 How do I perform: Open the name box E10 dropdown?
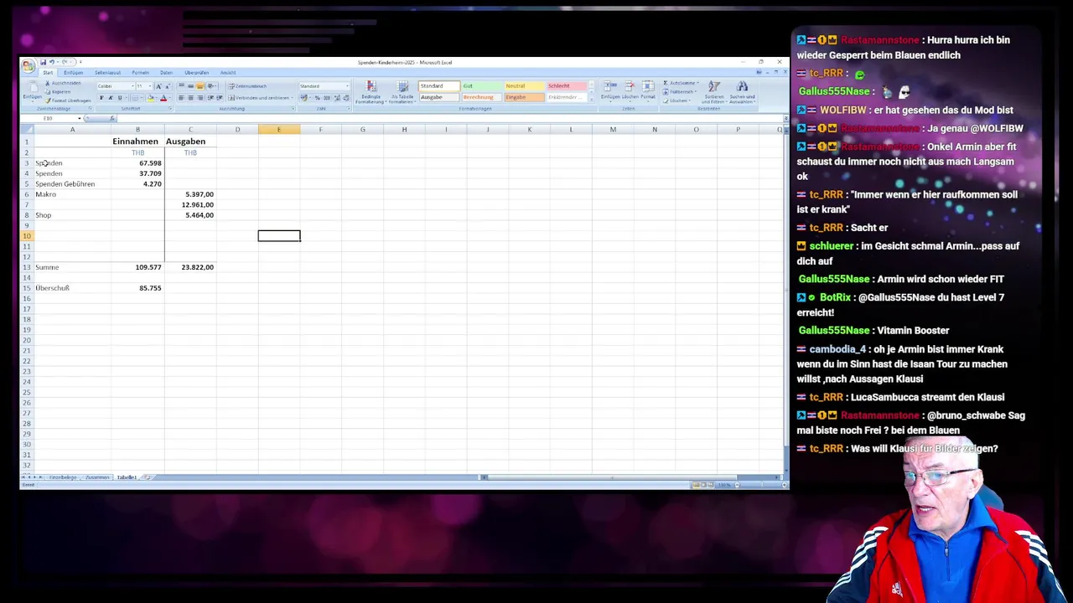pos(80,118)
